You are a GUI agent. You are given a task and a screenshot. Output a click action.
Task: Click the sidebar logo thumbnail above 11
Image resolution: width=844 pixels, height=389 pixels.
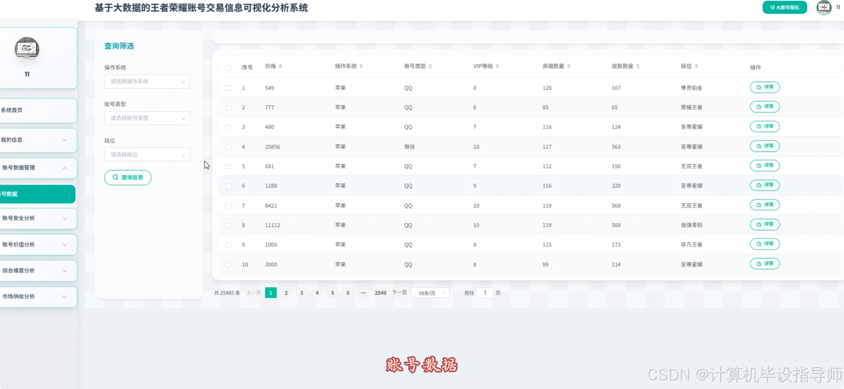(26, 49)
